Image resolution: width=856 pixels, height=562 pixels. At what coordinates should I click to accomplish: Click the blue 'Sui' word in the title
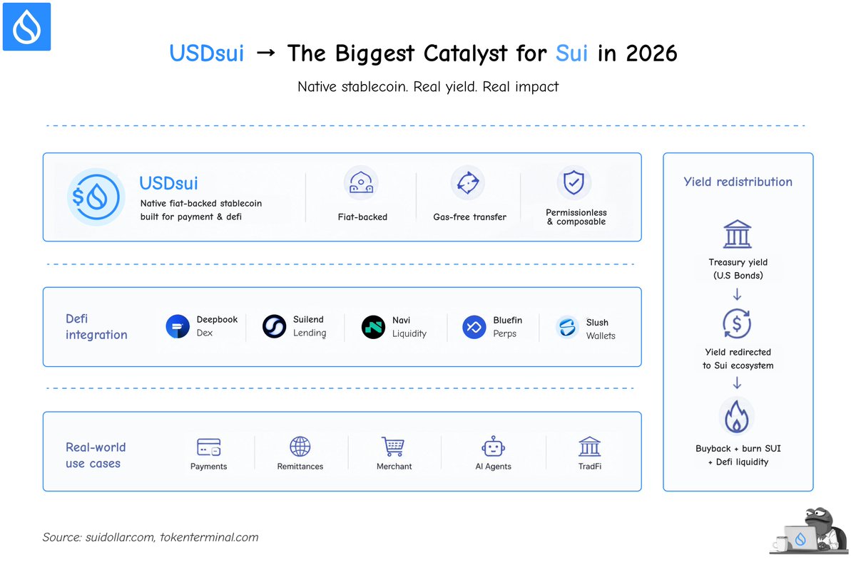[x=572, y=53]
